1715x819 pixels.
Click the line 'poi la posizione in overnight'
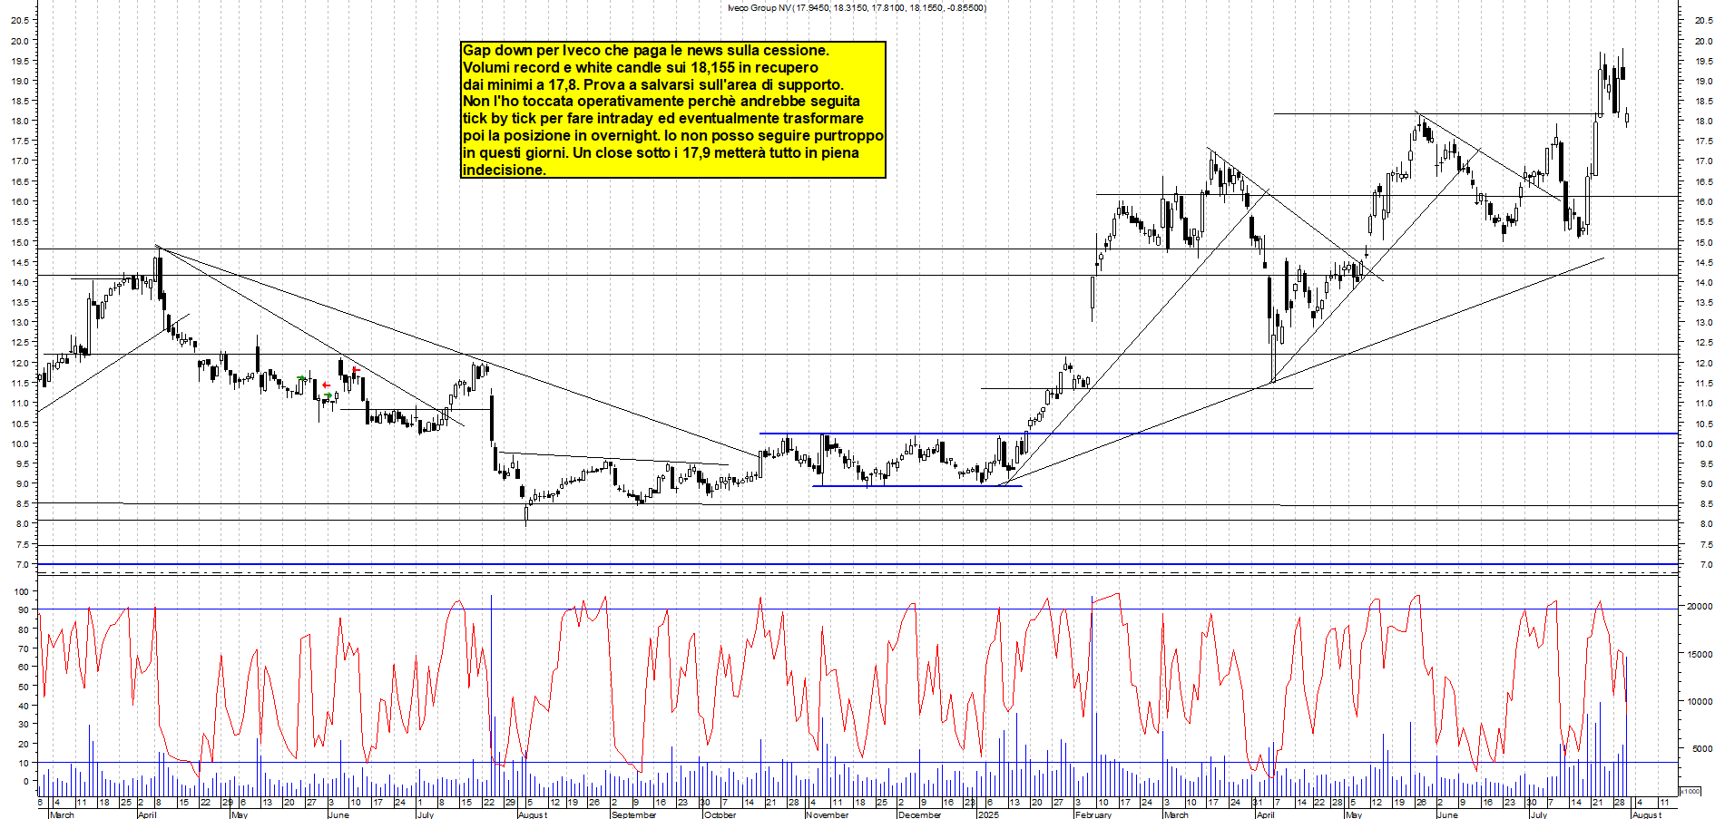672,136
